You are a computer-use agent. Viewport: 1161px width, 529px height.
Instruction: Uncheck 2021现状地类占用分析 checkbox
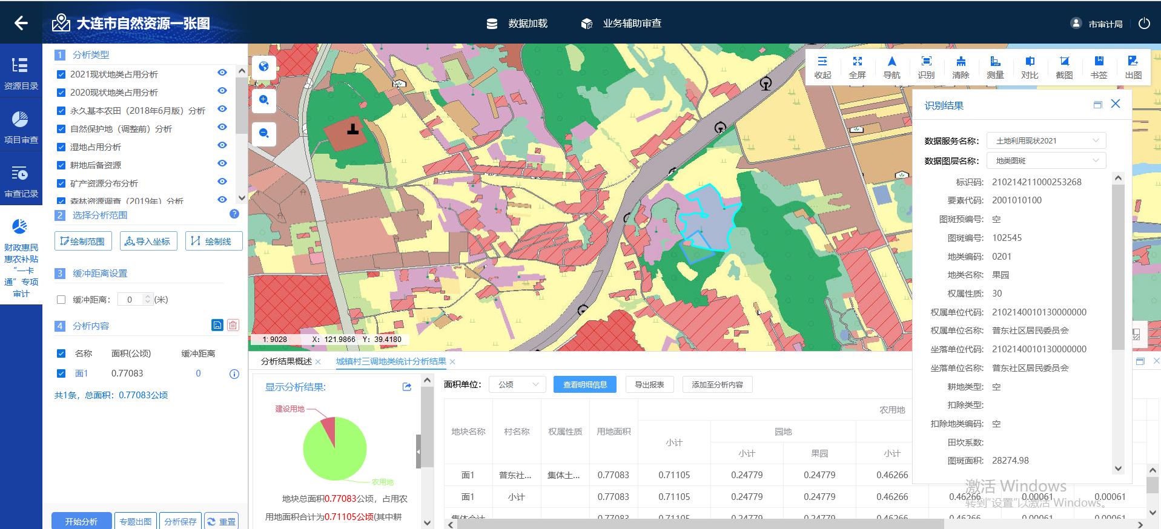[61, 74]
